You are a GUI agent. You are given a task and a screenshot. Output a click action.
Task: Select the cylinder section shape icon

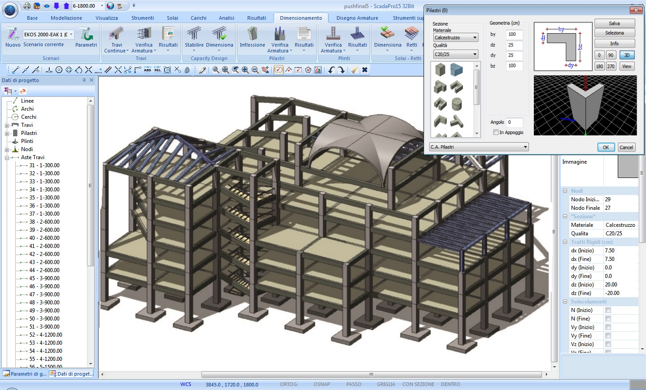coord(457,104)
